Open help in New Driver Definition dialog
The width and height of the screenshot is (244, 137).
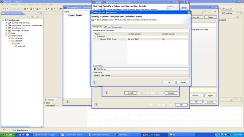pos(95,82)
